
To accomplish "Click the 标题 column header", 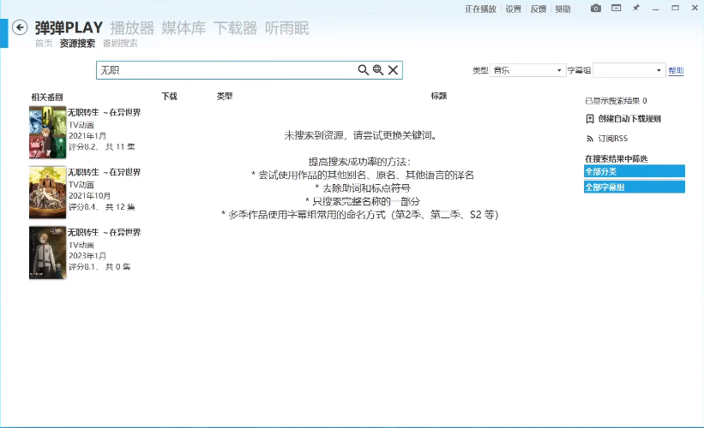I will [x=439, y=96].
